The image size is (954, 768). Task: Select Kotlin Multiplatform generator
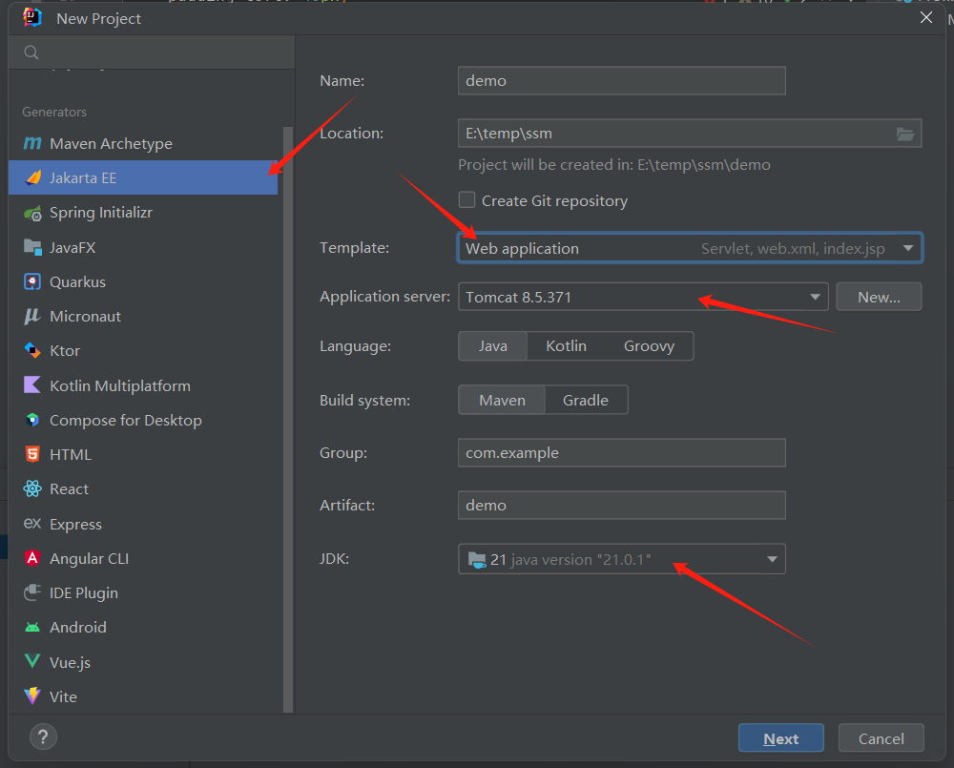(143, 385)
